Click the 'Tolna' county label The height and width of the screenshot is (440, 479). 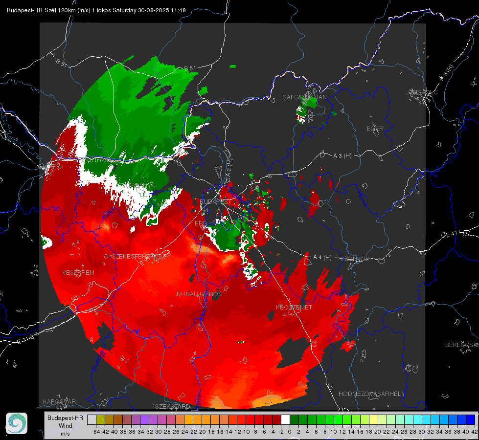coord(198,400)
